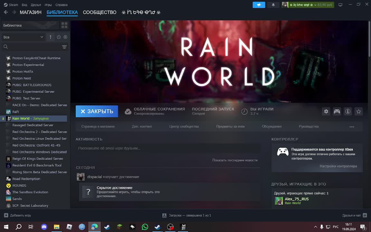Click the activity post text field
Screen dimensions: 371x232
168,148
